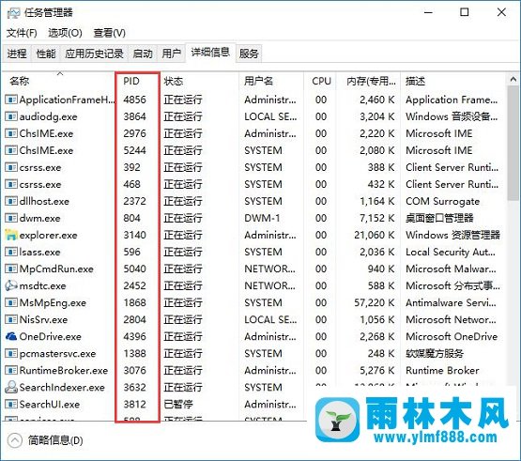This screenshot has width=521, height=461.
Task: Click NETWOR... user of msdtc.exe
Action: [x=269, y=285]
